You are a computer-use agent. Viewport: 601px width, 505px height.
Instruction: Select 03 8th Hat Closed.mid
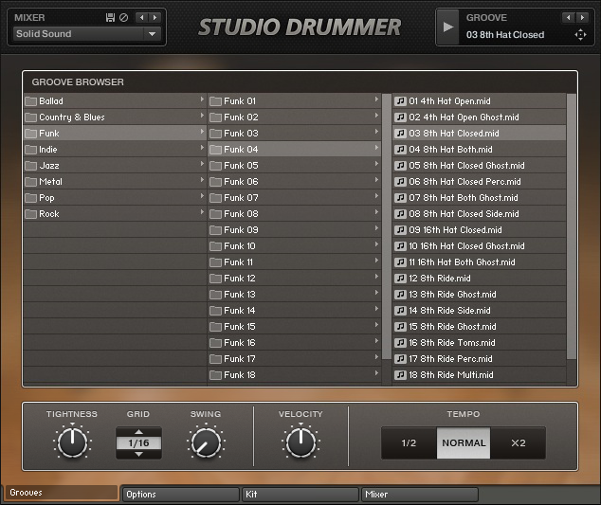(x=479, y=134)
